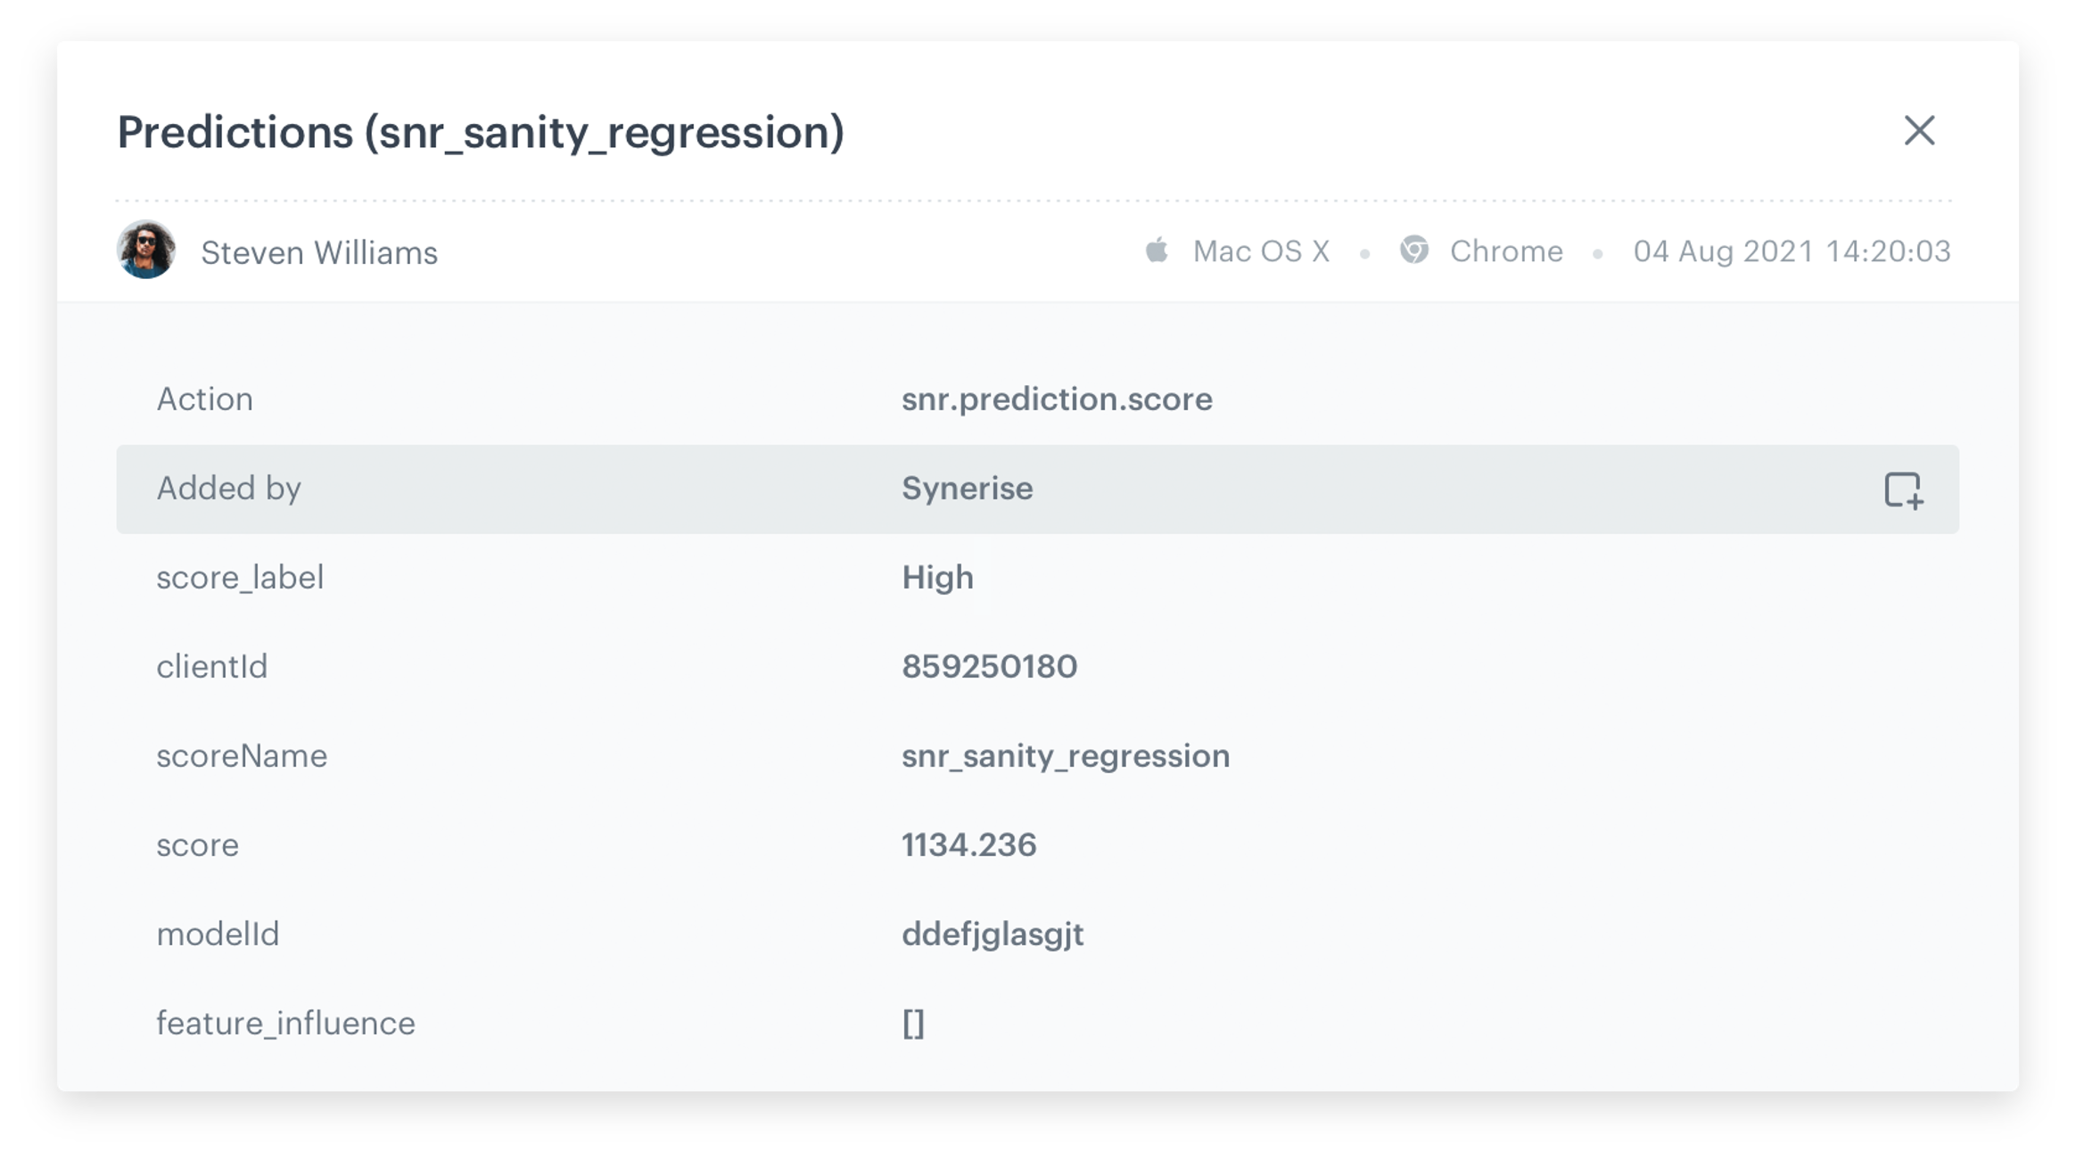The width and height of the screenshot is (2076, 1160).
Task: Expand details for the modelId ddefjglasgjt
Action: 992,934
